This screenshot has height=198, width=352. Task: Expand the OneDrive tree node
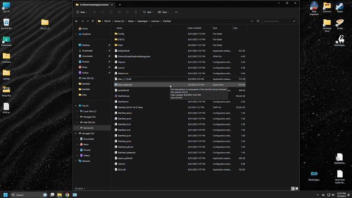click(x=76, y=34)
